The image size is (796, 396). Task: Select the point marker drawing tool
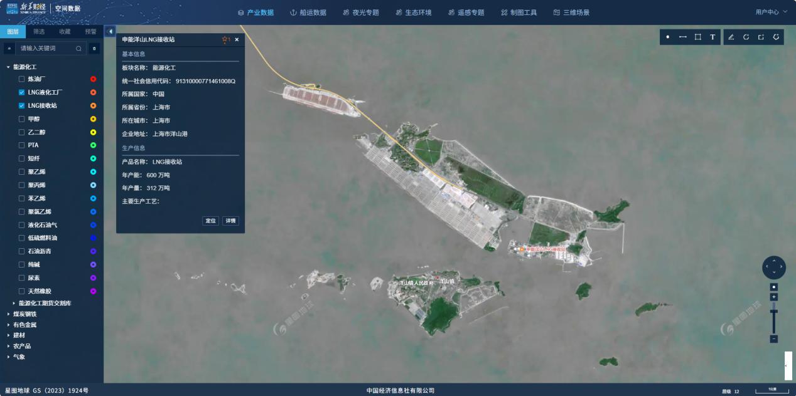point(667,37)
